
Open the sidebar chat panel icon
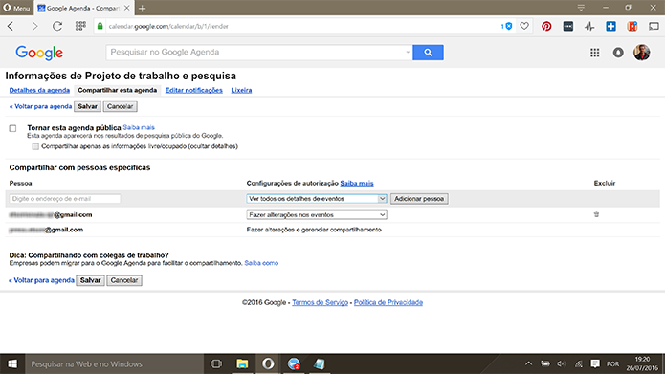point(654,26)
